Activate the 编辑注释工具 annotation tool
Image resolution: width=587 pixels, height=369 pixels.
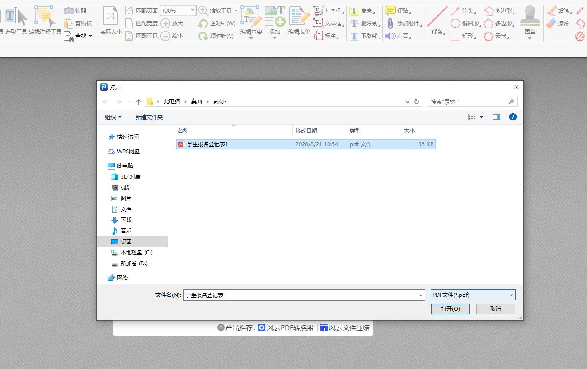pos(44,18)
